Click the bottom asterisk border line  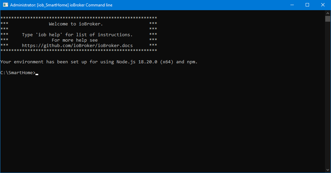[78, 50]
